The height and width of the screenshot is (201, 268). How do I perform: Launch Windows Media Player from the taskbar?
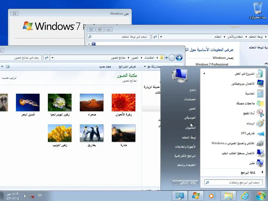(212, 196)
